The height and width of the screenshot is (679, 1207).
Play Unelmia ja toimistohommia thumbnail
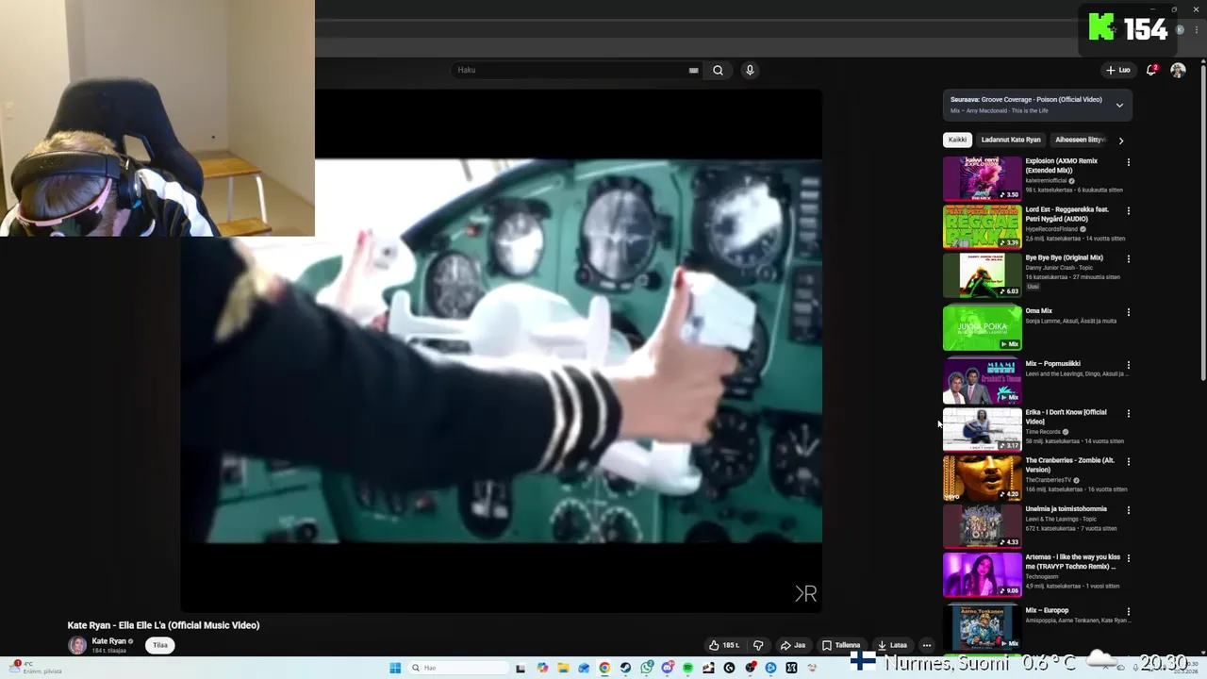coord(982,526)
